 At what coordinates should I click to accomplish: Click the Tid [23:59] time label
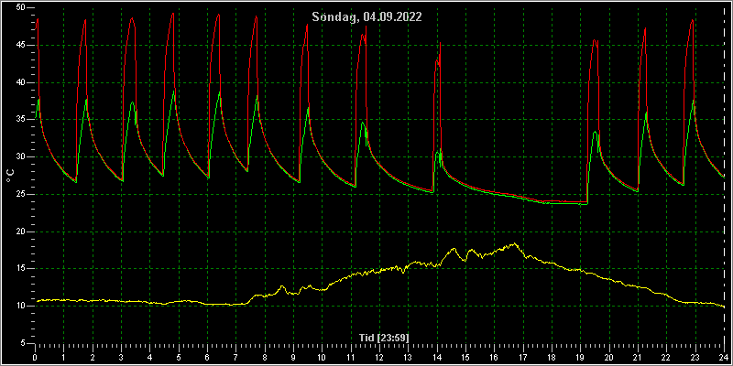pyautogui.click(x=384, y=338)
